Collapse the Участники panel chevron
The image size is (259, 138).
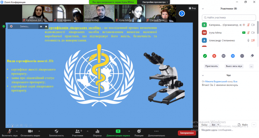[x=203, y=9]
